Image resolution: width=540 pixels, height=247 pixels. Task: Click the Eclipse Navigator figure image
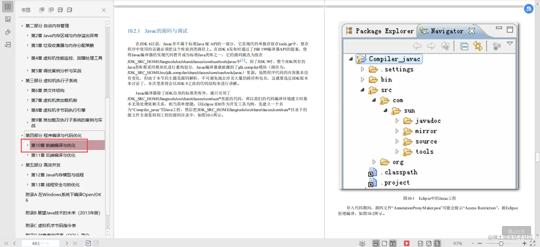click(430, 106)
